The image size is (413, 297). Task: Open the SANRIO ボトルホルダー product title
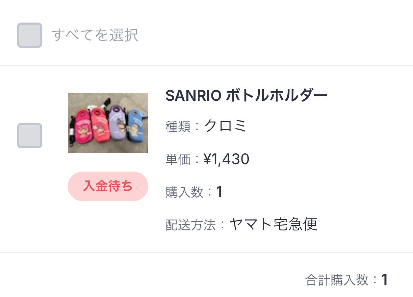tap(246, 95)
